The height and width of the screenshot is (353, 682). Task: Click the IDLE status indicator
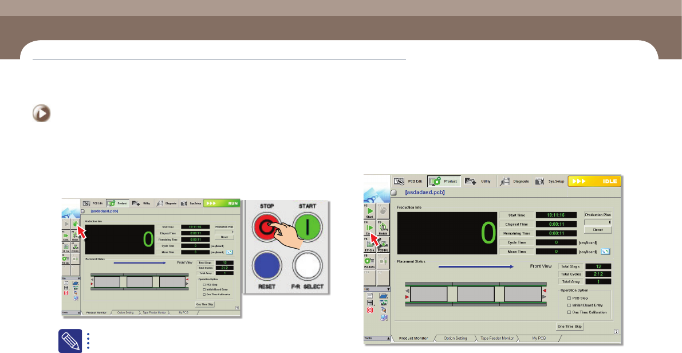point(594,181)
